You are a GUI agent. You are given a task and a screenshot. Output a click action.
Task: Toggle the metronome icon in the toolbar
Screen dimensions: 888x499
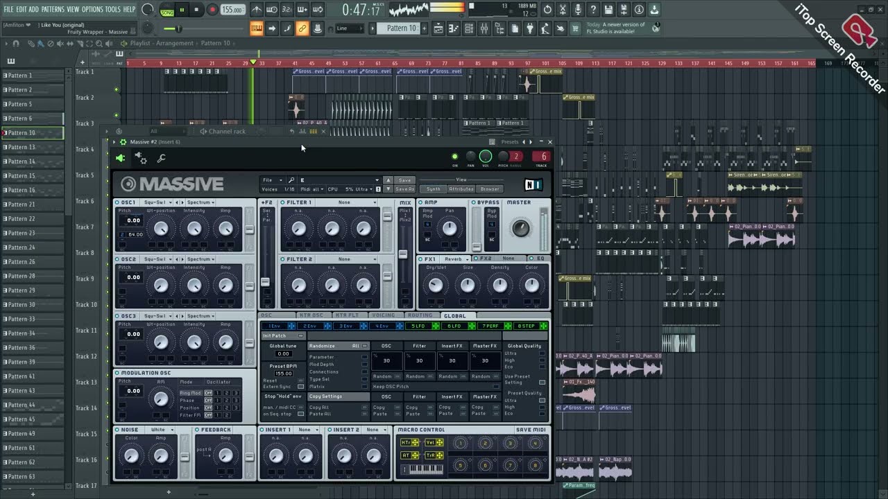pyautogui.click(x=256, y=10)
